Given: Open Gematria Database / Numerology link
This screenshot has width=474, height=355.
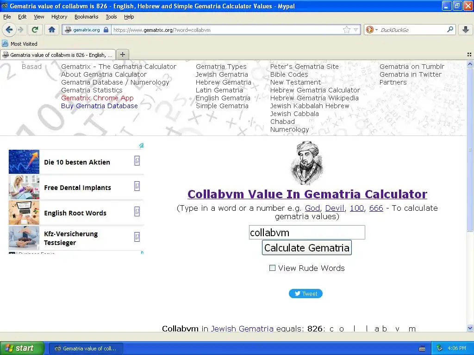Looking at the screenshot, I should (115, 82).
